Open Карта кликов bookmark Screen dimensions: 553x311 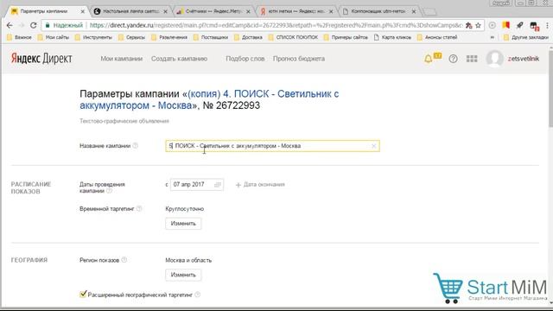pos(392,37)
